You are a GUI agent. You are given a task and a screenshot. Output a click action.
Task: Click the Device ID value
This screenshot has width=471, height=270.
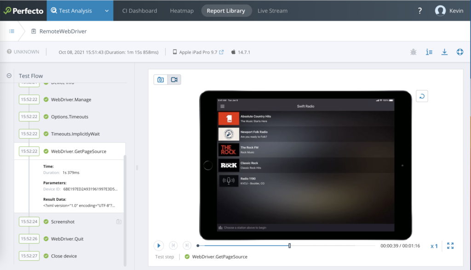click(x=90, y=189)
